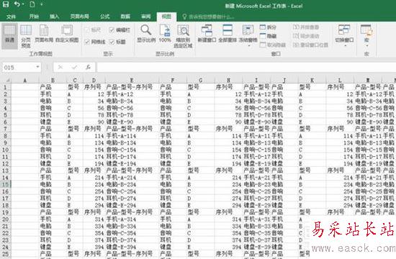Viewport: 396px width, 259px height.
Task: Click the Undo arrow icon
Action: 17,4
